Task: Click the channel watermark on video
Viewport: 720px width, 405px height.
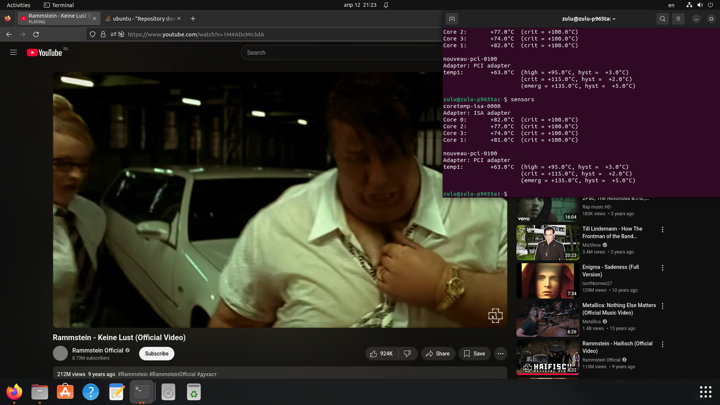Action: click(495, 315)
